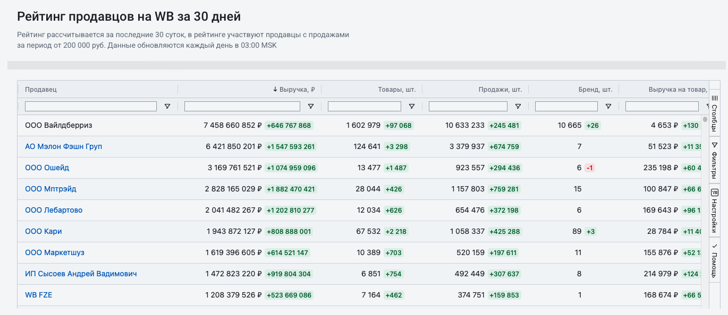Sort the table by Продавец column header
The height and width of the screenshot is (315, 728).
click(x=40, y=89)
